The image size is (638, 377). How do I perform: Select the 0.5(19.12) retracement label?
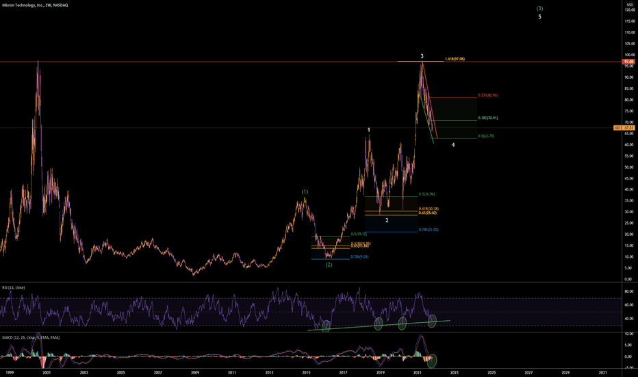359,234
